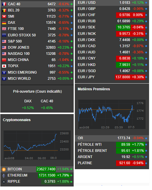
Task: Click the EUR / AUD change -0.36%
Action: [x=138, y=52]
